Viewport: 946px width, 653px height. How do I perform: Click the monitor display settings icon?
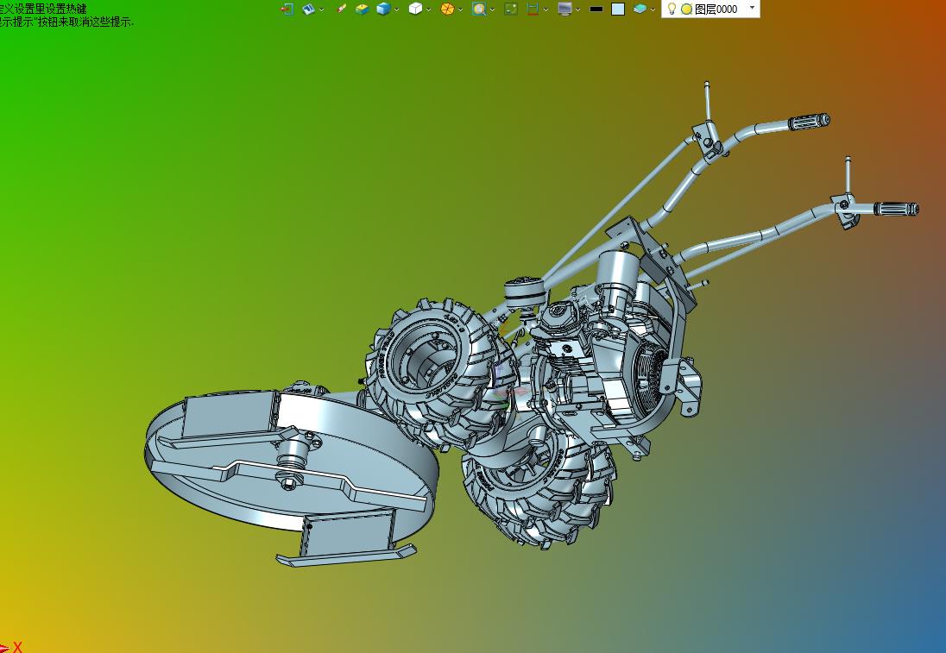click(x=564, y=9)
